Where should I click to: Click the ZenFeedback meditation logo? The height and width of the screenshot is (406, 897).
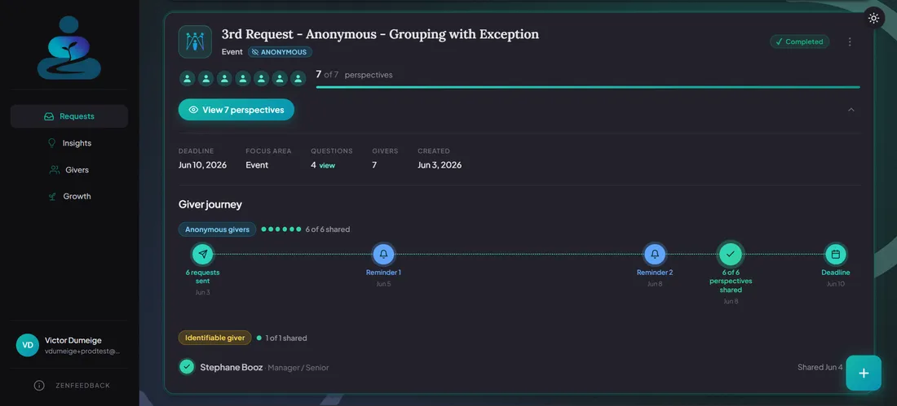pyautogui.click(x=69, y=48)
